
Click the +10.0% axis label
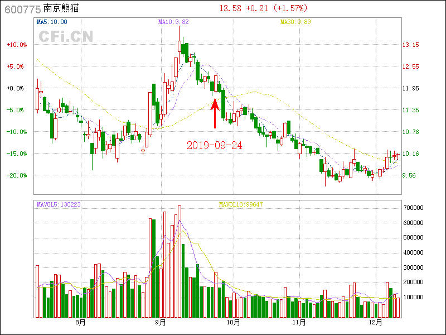click(x=17, y=45)
